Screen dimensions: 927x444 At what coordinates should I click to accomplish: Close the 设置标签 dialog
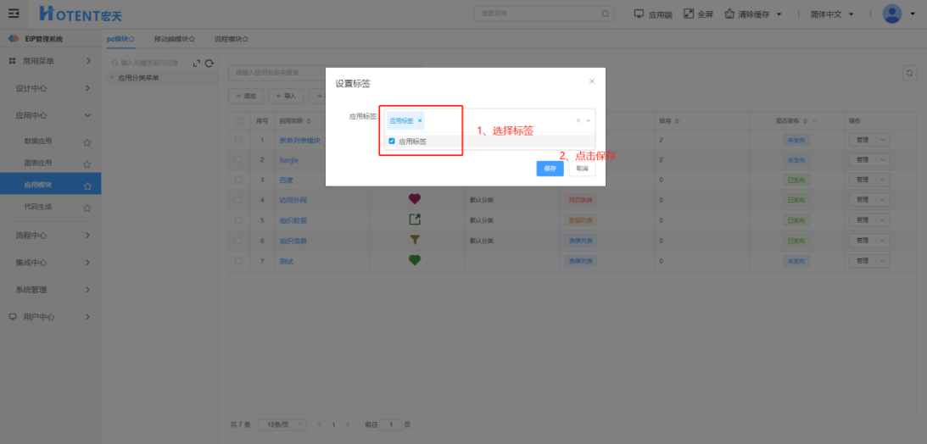592,81
